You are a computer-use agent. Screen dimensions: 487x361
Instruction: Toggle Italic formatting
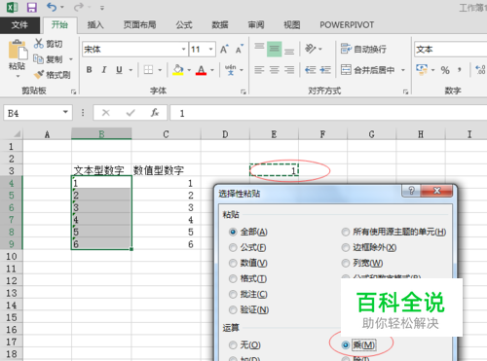click(x=104, y=70)
